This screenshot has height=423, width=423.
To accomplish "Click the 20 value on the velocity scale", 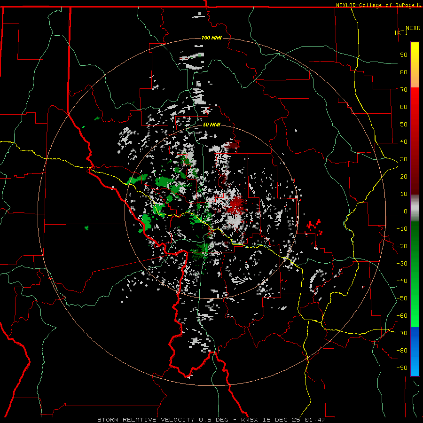I will click(404, 176).
